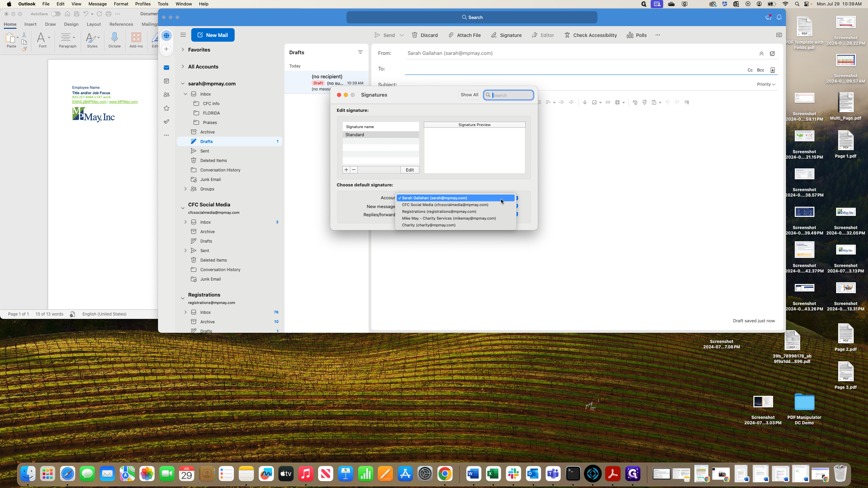Viewport: 868px width, 488px height.
Task: Click the Outlook Search bar at the top
Action: tap(472, 17)
